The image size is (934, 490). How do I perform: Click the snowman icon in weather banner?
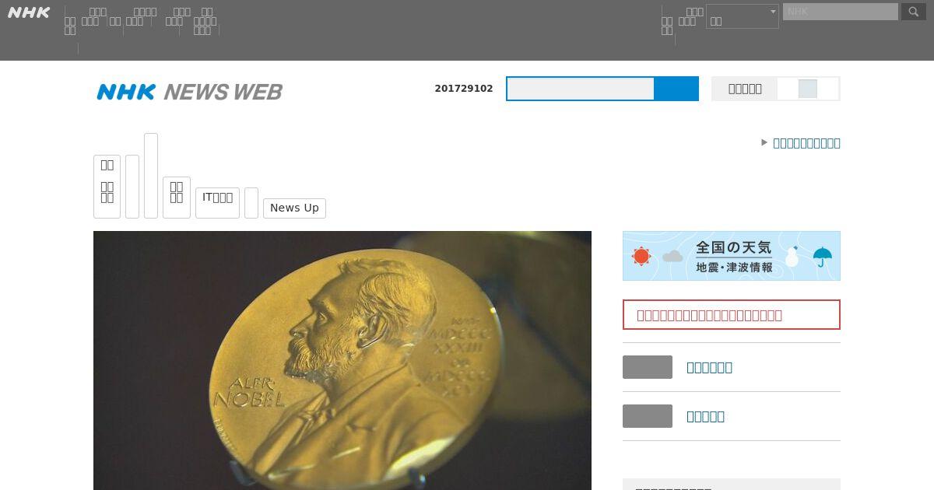(792, 256)
